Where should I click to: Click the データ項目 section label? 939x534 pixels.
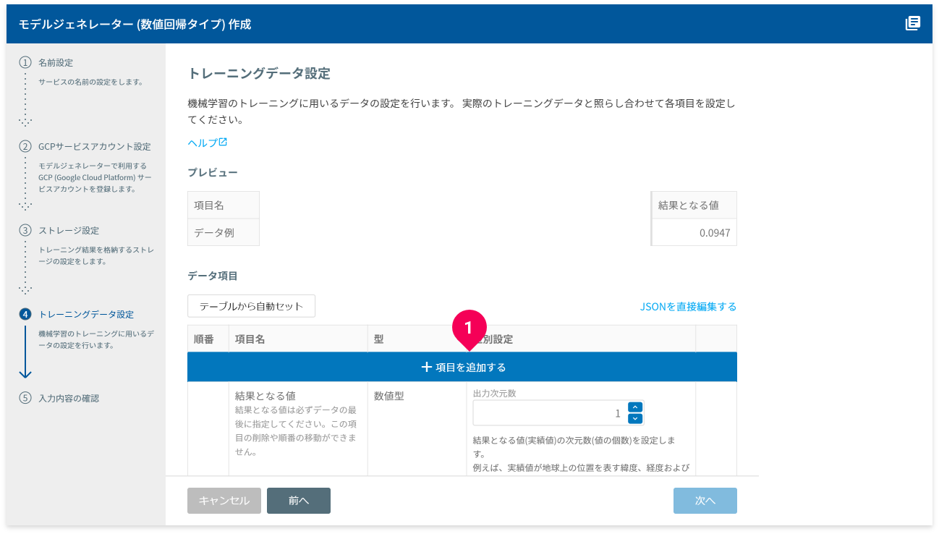coord(213,276)
